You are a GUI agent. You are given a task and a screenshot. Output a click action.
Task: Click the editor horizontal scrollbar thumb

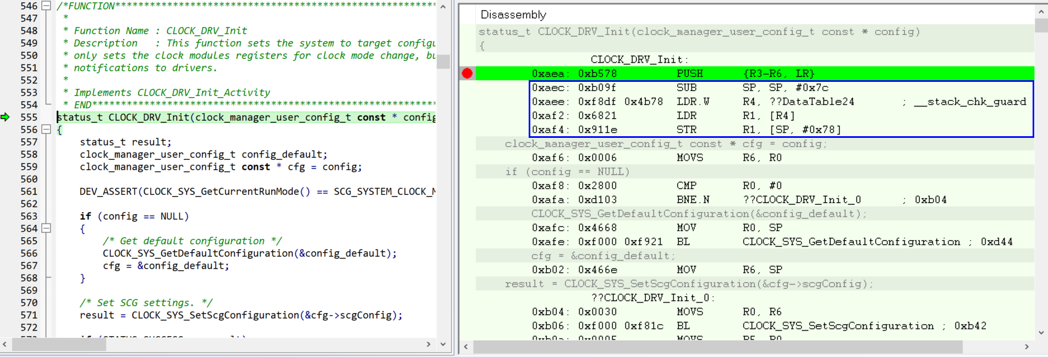click(x=59, y=344)
